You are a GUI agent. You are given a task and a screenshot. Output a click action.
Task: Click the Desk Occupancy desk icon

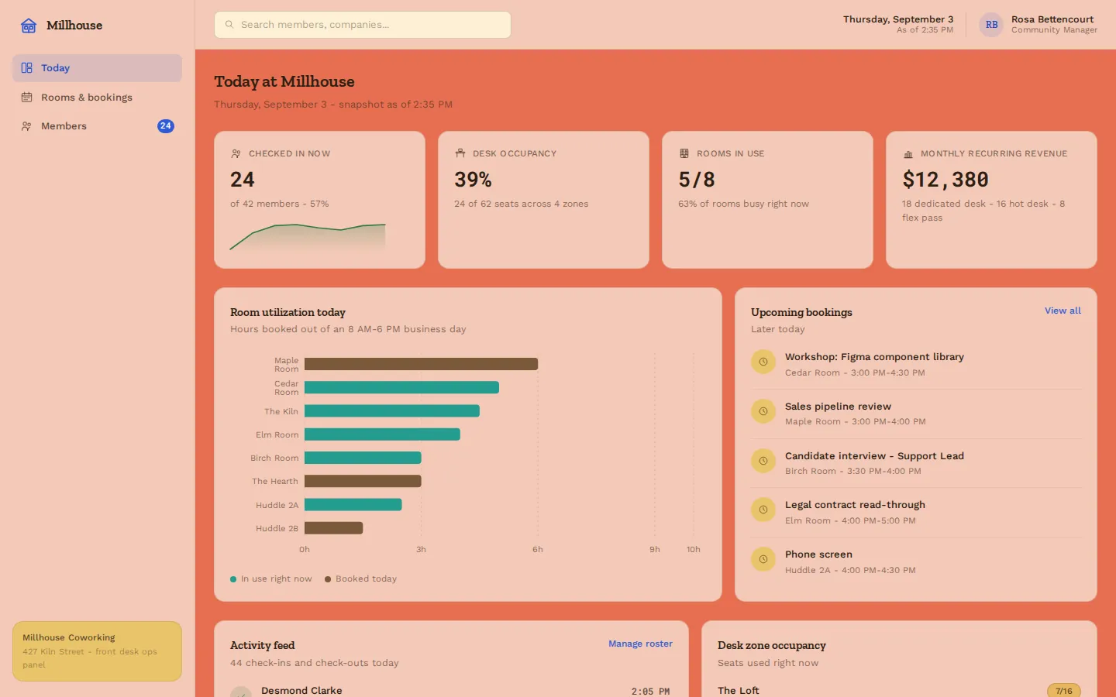click(x=460, y=153)
